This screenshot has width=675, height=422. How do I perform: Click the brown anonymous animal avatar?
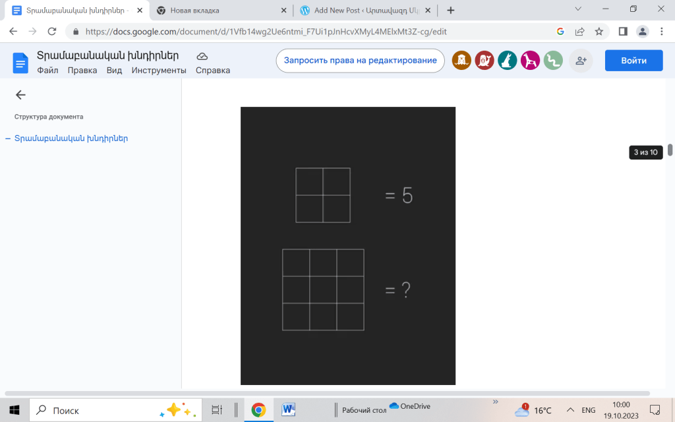point(461,61)
